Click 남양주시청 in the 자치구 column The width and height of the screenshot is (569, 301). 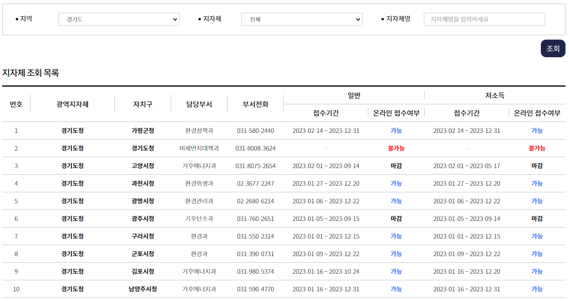tap(143, 289)
